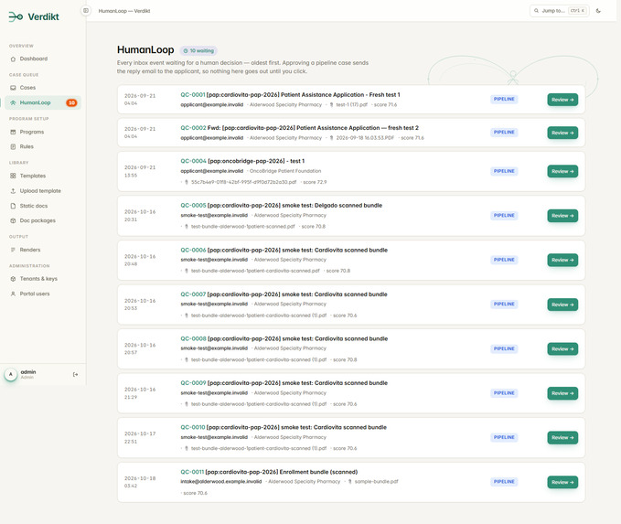
Task: Review case QC-0004
Action: 562,172
